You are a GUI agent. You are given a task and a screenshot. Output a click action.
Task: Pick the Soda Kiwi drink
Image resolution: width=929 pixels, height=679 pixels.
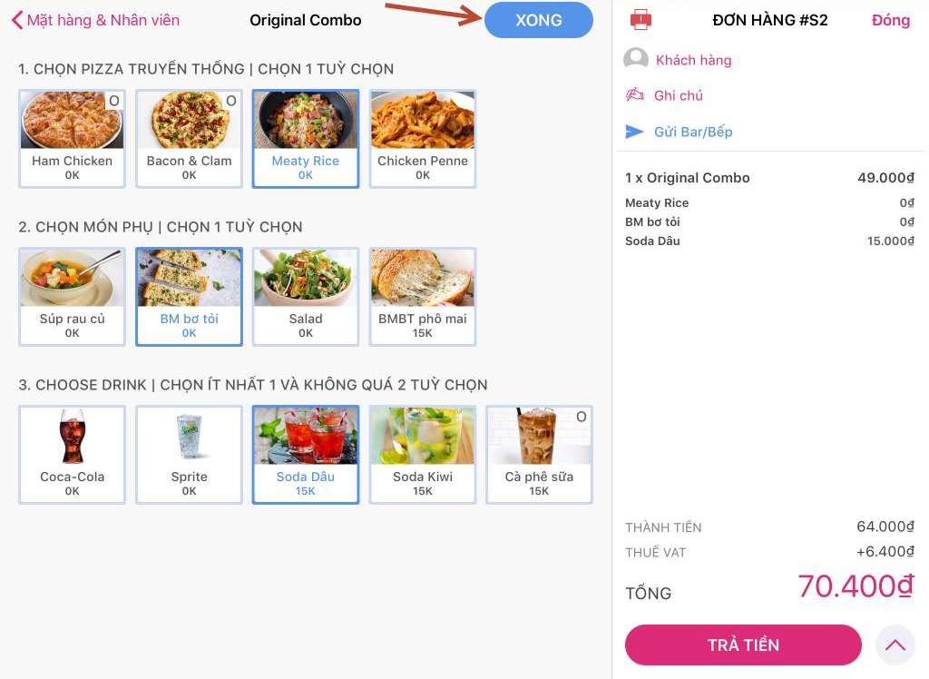[423, 454]
